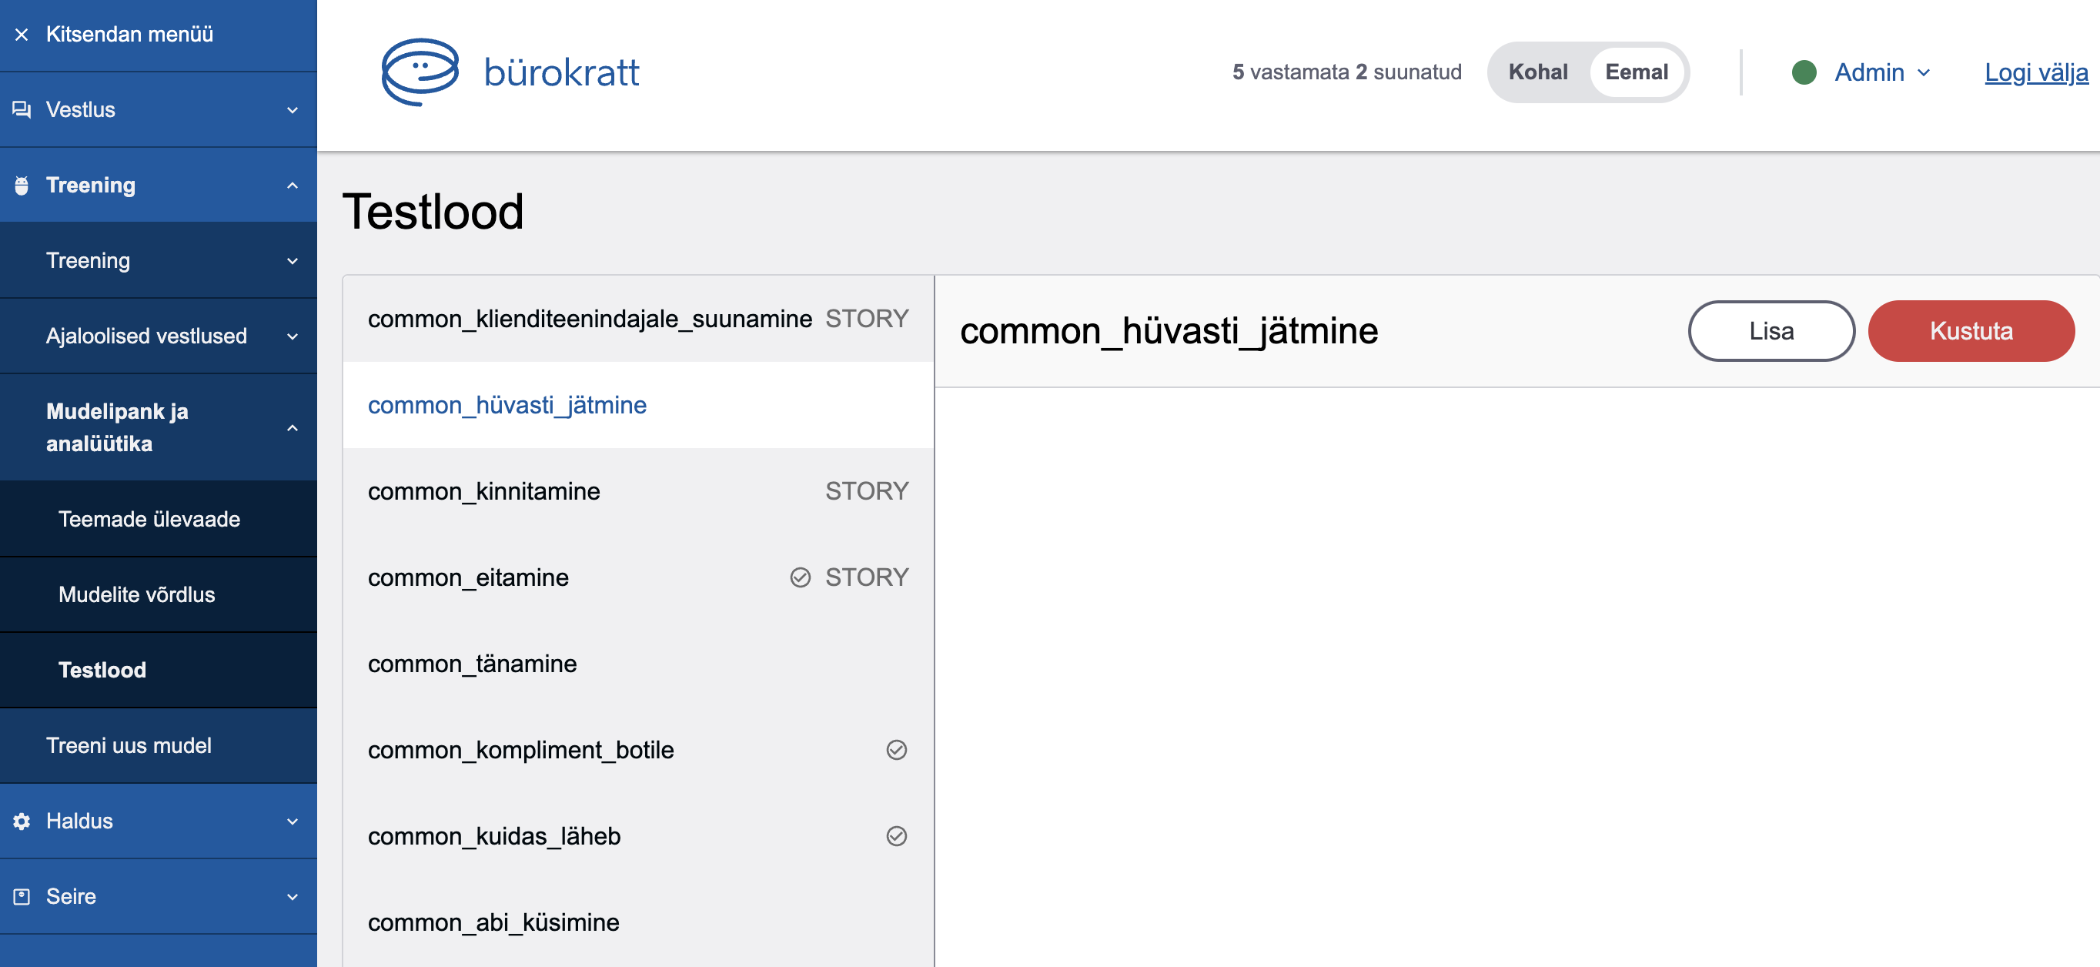This screenshot has height=967, width=2100.
Task: Switch presence to Eemal
Action: (1636, 72)
